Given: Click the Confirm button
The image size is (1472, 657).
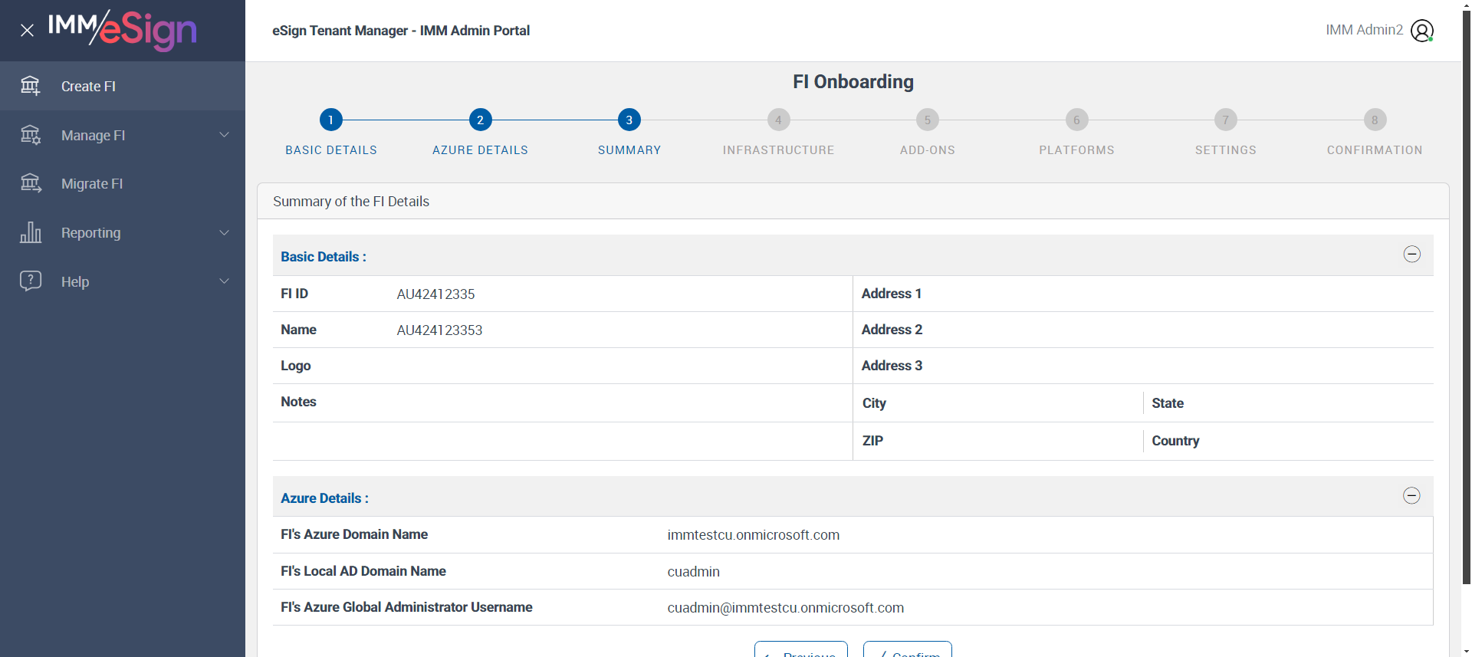Looking at the screenshot, I should (908, 649).
